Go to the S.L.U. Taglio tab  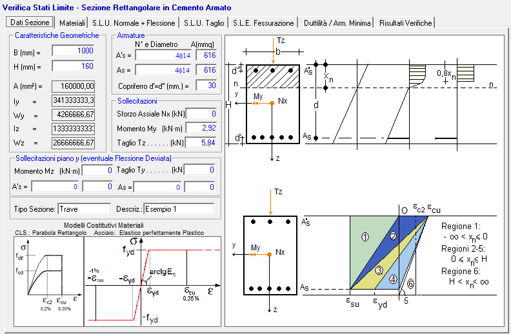point(204,23)
